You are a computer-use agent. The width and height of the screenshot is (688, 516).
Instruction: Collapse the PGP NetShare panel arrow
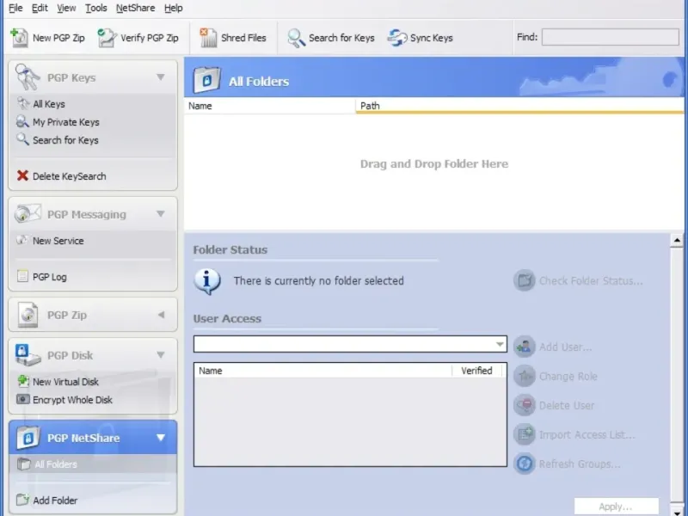pos(161,438)
